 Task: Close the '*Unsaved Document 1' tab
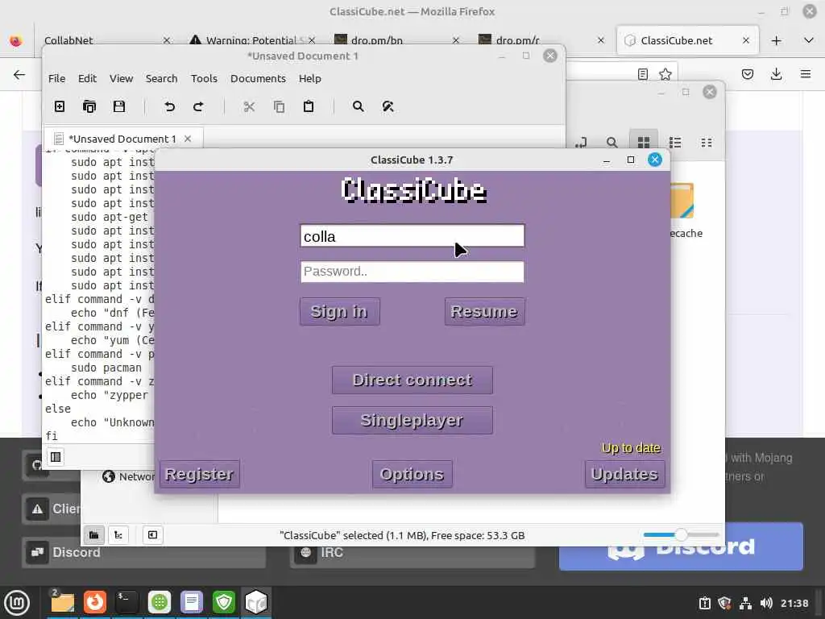(187, 139)
